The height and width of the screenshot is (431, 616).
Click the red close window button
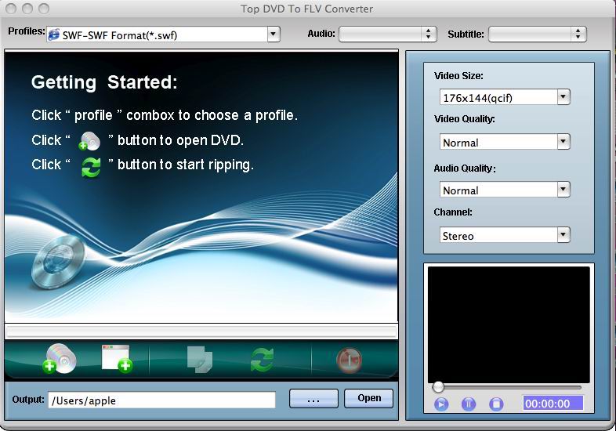pos(11,9)
